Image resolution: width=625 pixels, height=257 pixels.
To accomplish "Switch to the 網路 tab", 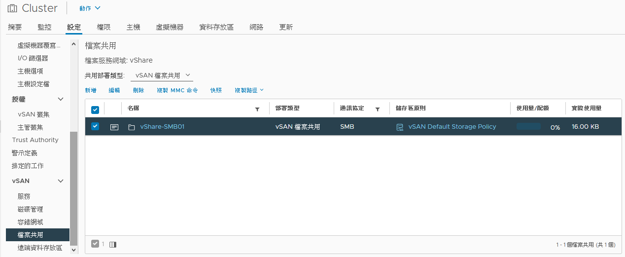I will (256, 27).
